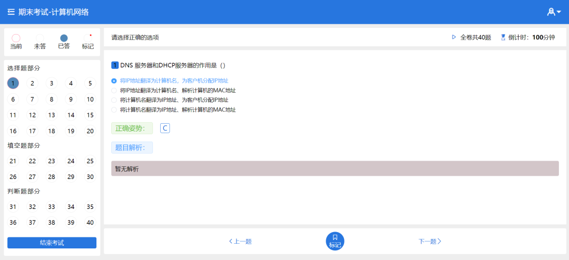Go to previous question with 上一题

tap(240, 242)
